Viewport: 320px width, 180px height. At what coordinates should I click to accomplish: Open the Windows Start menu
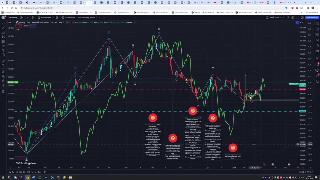click(x=3, y=177)
